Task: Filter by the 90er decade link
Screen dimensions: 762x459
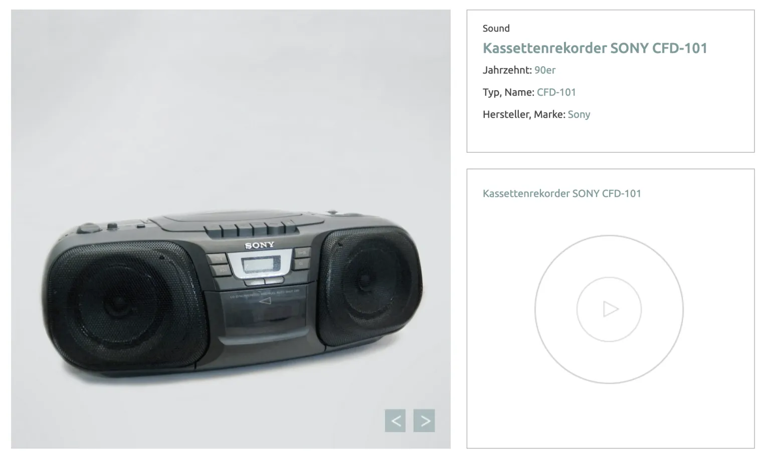Action: tap(545, 70)
